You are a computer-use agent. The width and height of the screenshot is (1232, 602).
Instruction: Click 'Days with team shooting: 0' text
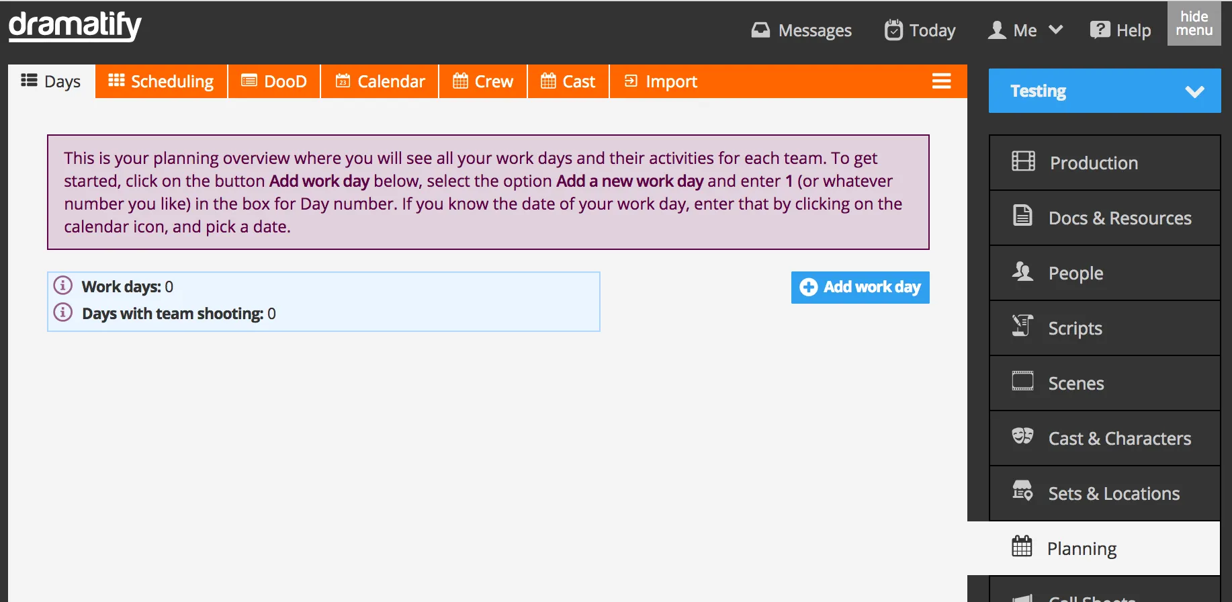pyautogui.click(x=179, y=314)
